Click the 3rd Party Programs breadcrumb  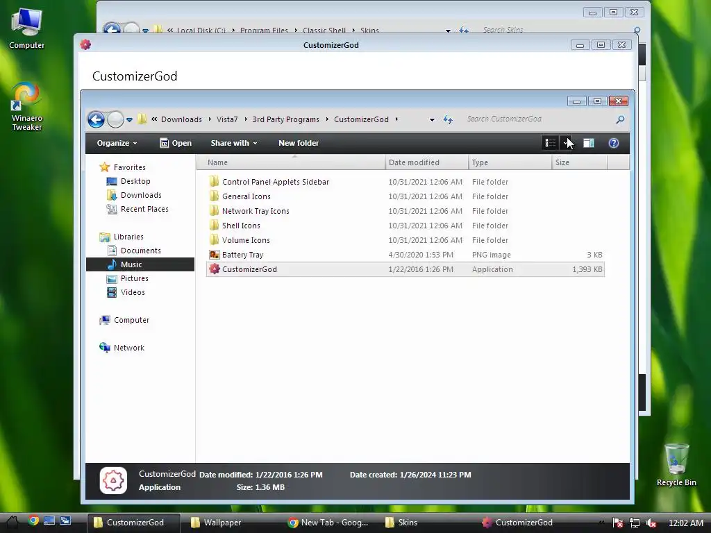[285, 119]
